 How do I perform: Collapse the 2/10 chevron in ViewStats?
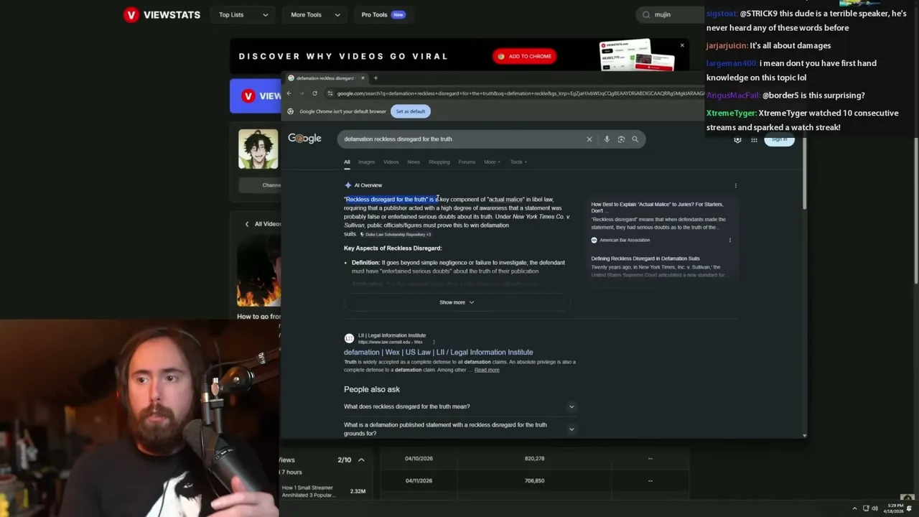point(361,460)
